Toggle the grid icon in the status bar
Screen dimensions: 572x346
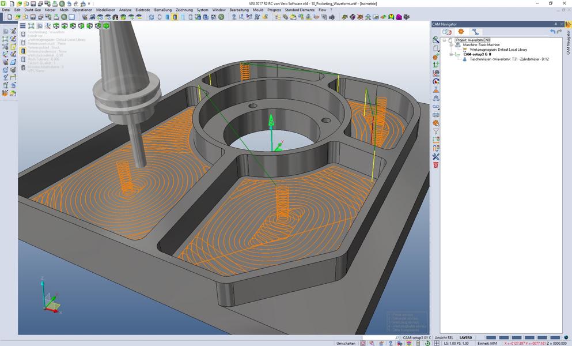click(437, 343)
